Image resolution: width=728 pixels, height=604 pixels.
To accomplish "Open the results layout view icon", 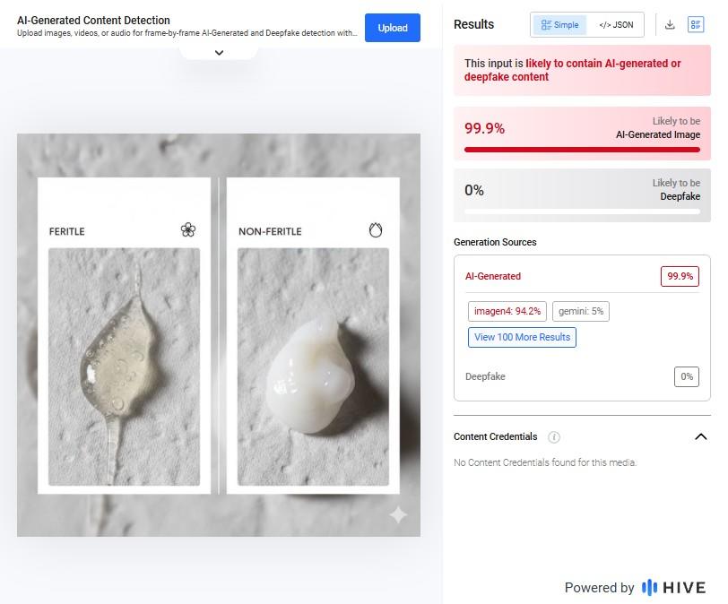I will [696, 24].
